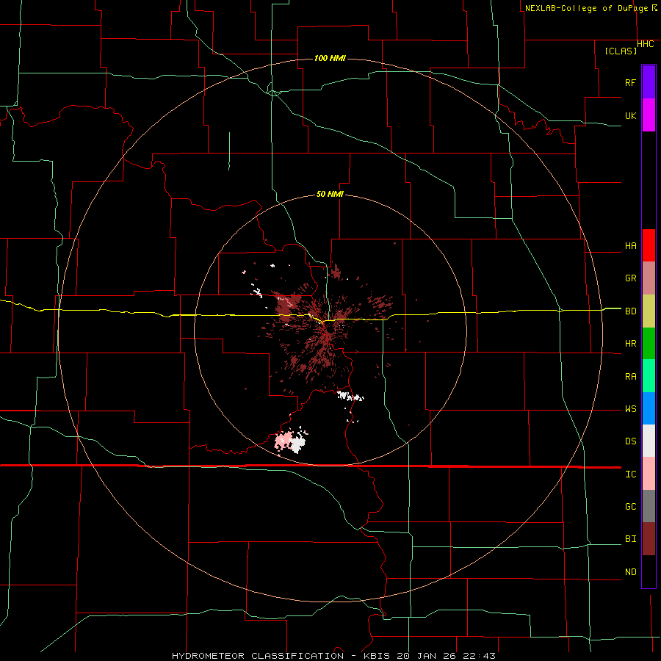
Task: Click the "100 NMI" range ring label
Action: (330, 58)
